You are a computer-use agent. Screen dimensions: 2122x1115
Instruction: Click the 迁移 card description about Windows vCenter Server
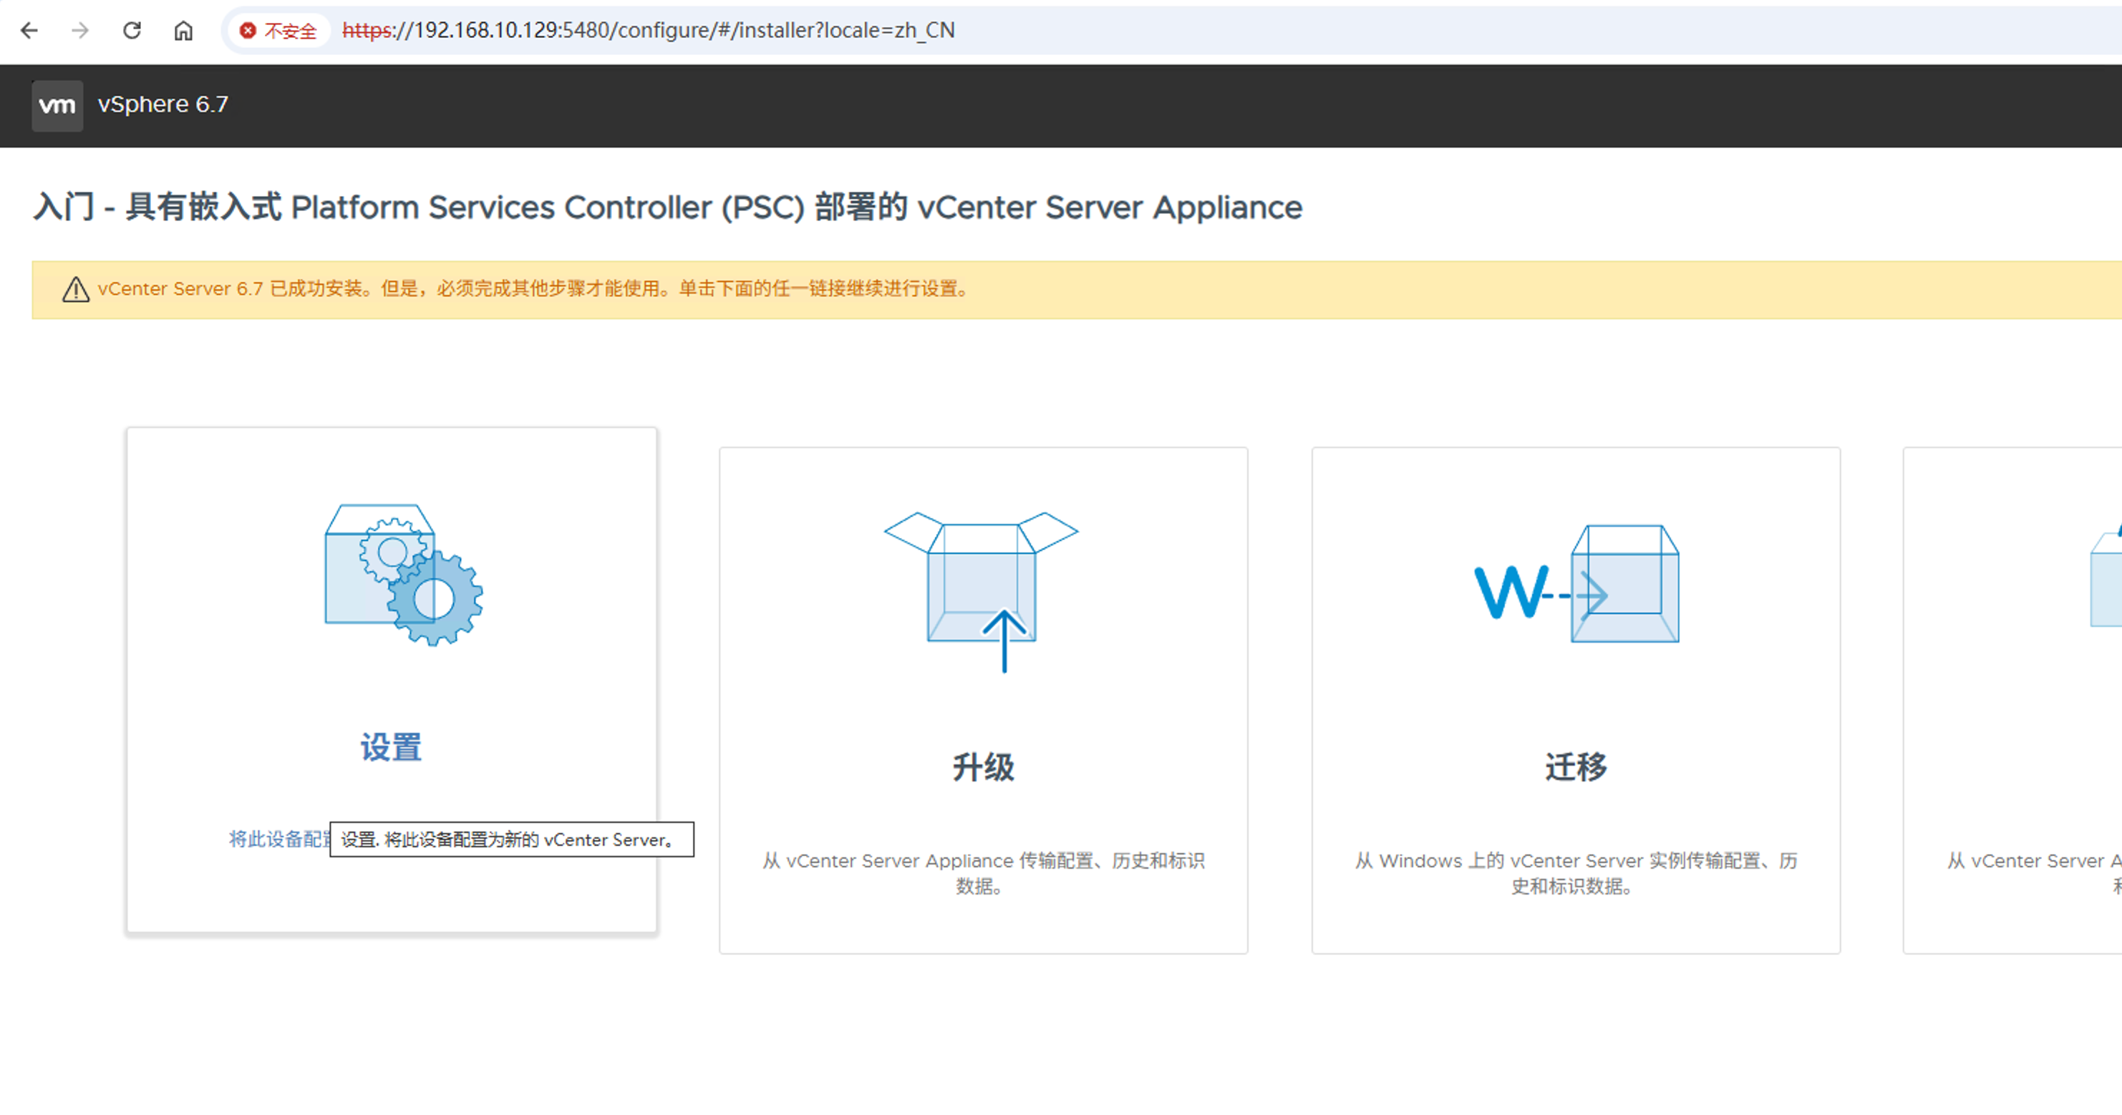coord(1576,873)
